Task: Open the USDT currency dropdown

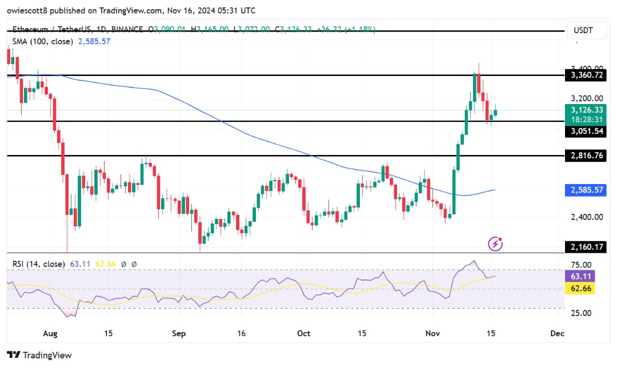Action: pos(586,30)
